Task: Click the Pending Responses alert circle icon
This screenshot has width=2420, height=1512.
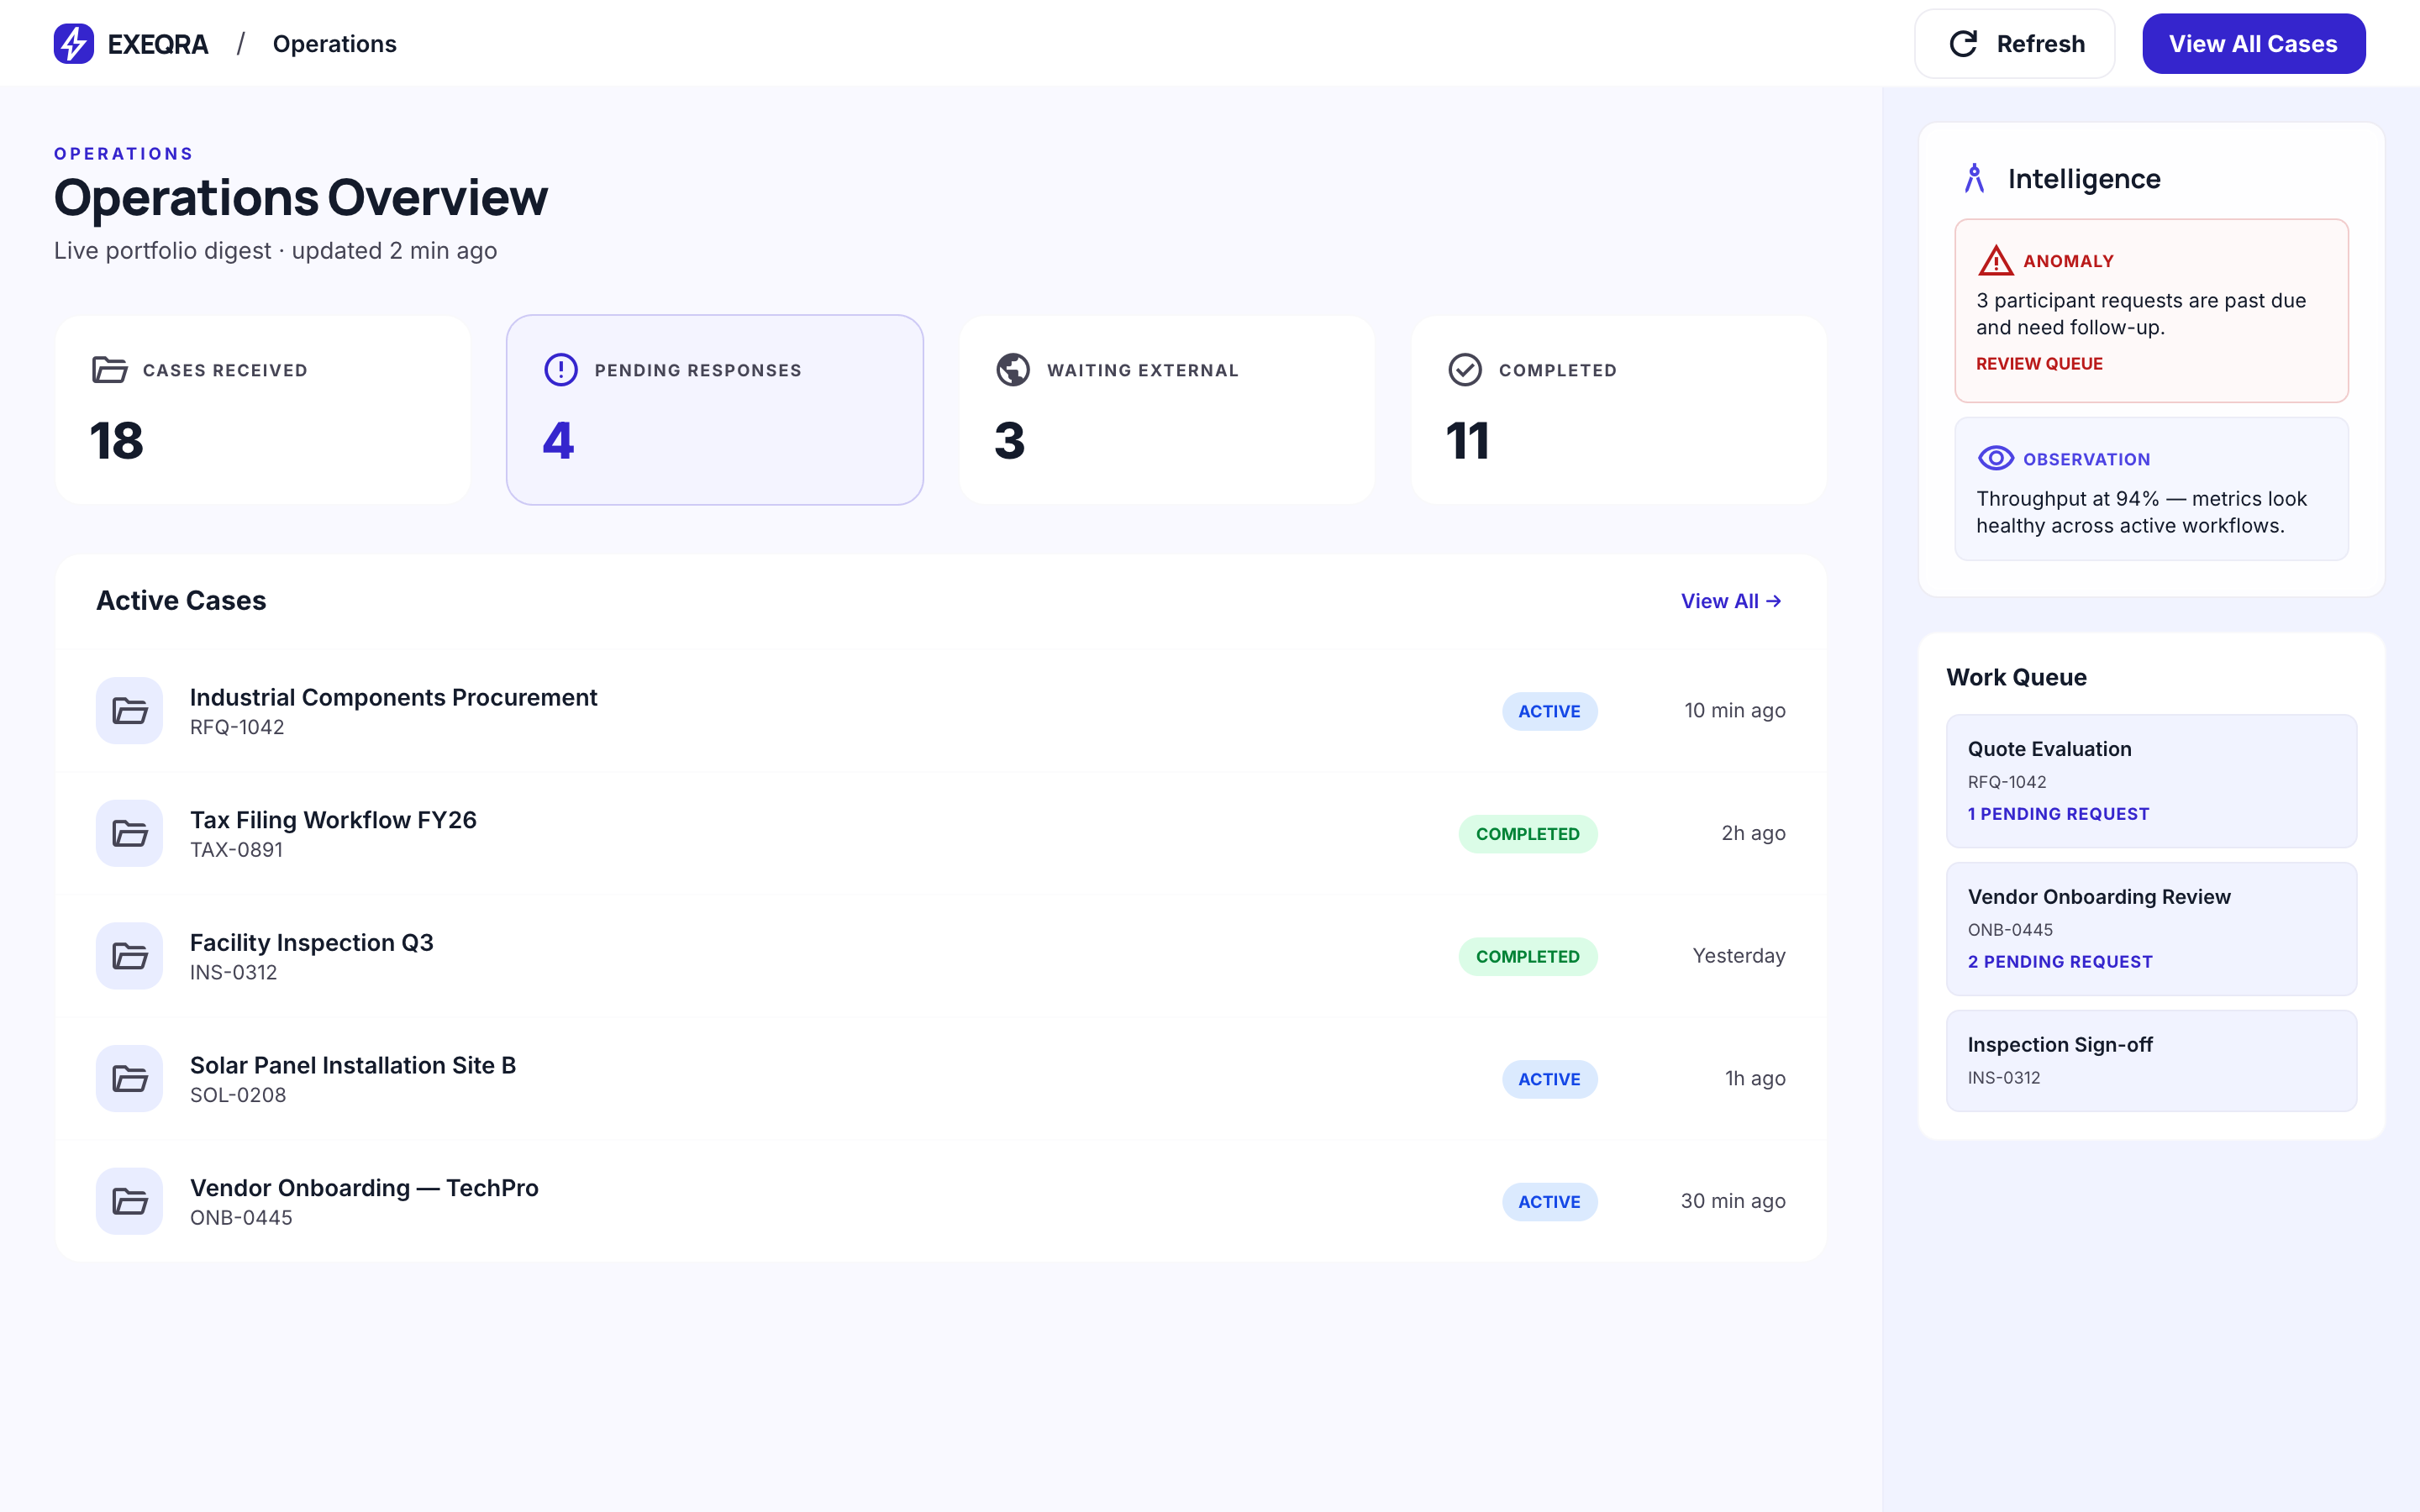Action: (x=561, y=370)
